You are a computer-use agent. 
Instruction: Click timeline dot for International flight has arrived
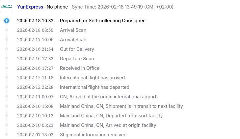(x=7, y=78)
